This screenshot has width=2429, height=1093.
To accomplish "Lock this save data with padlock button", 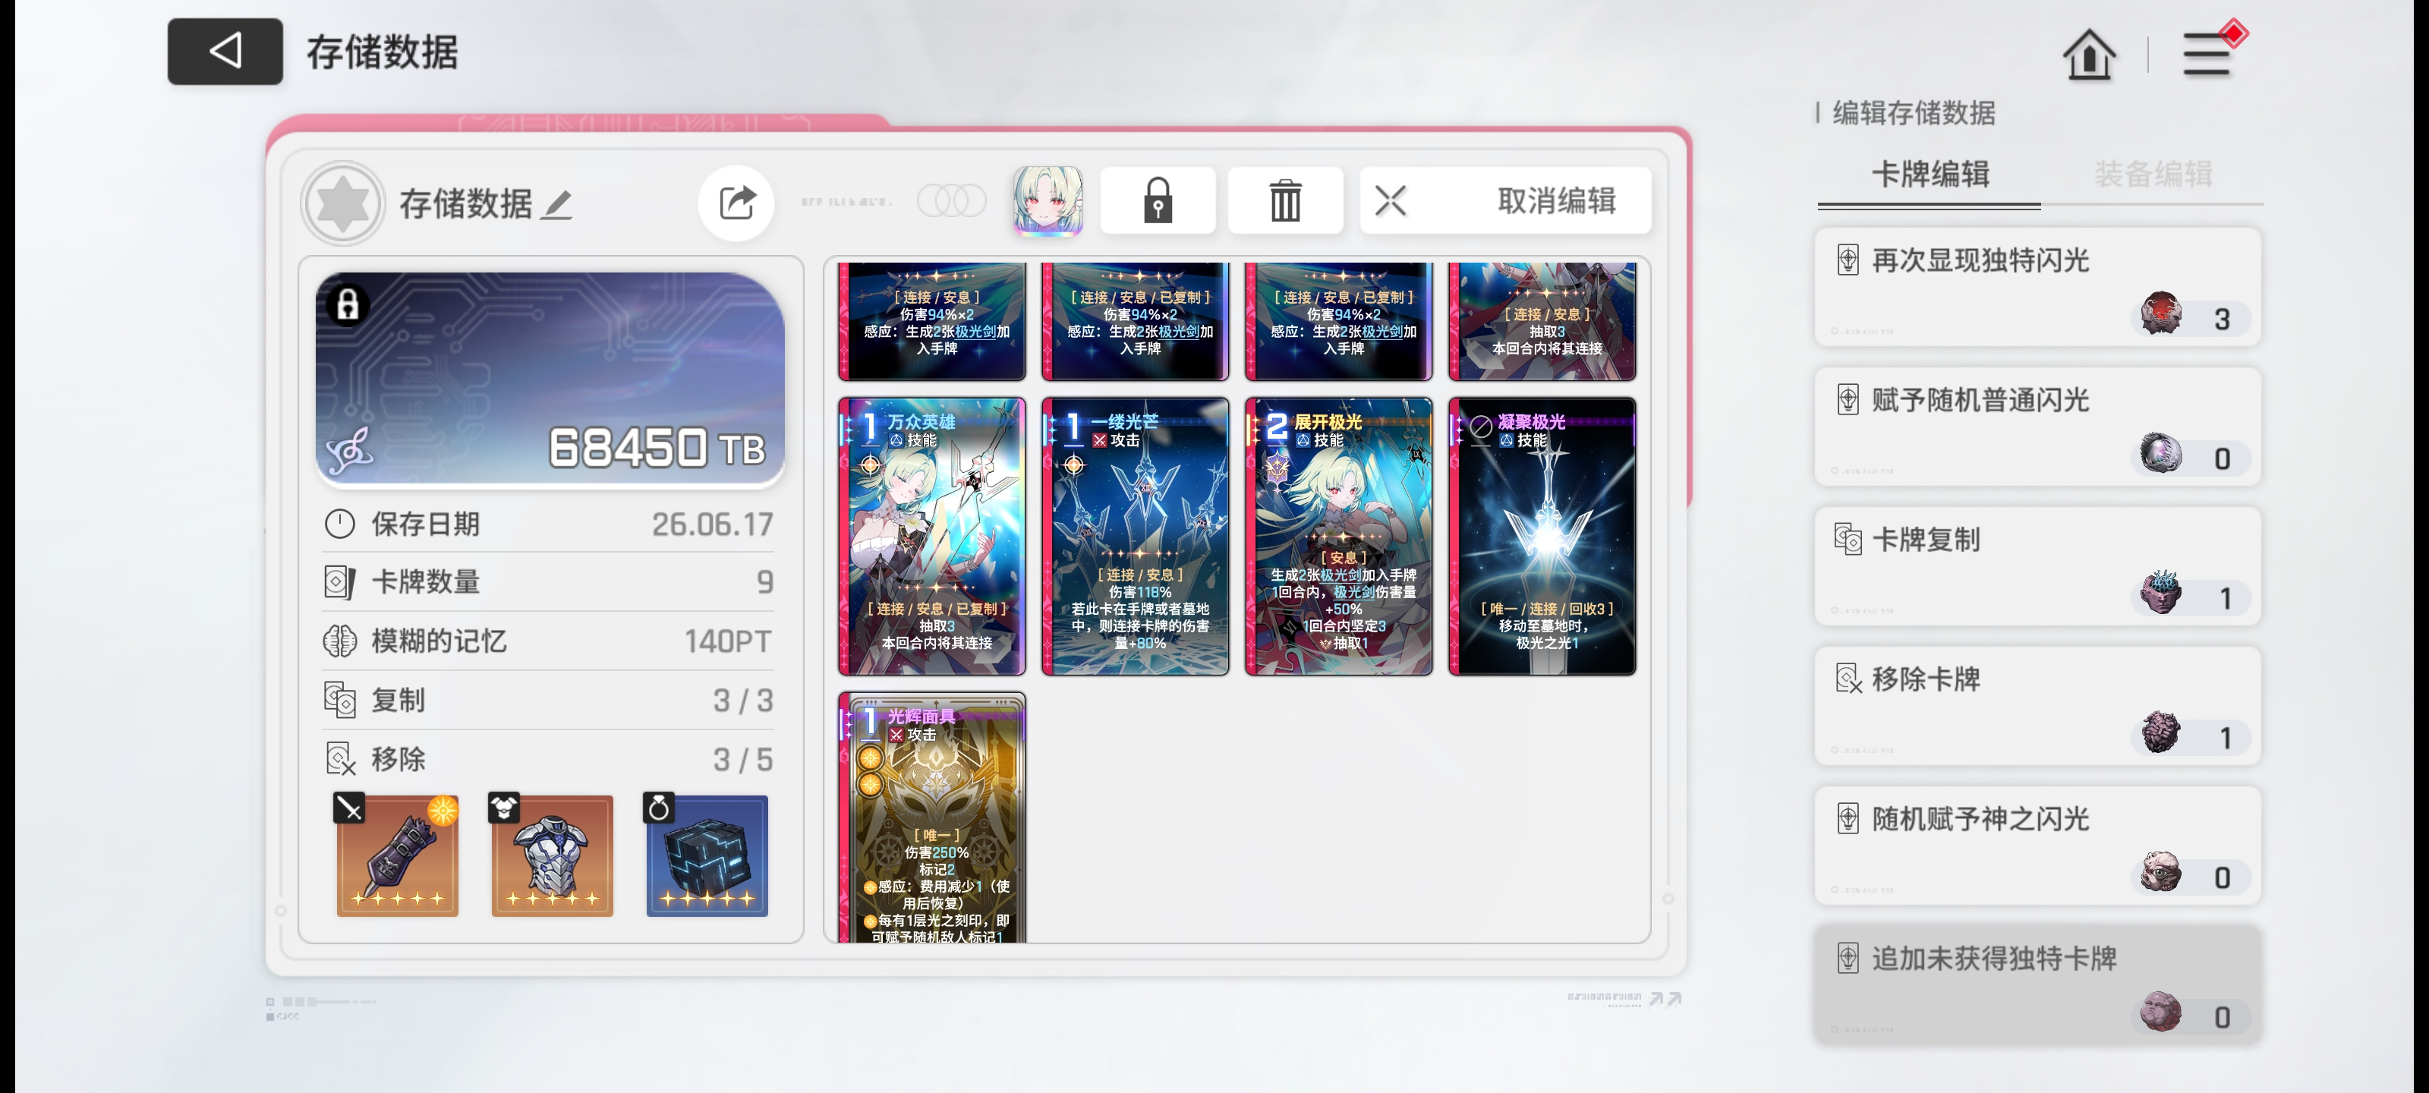I will click(1158, 200).
